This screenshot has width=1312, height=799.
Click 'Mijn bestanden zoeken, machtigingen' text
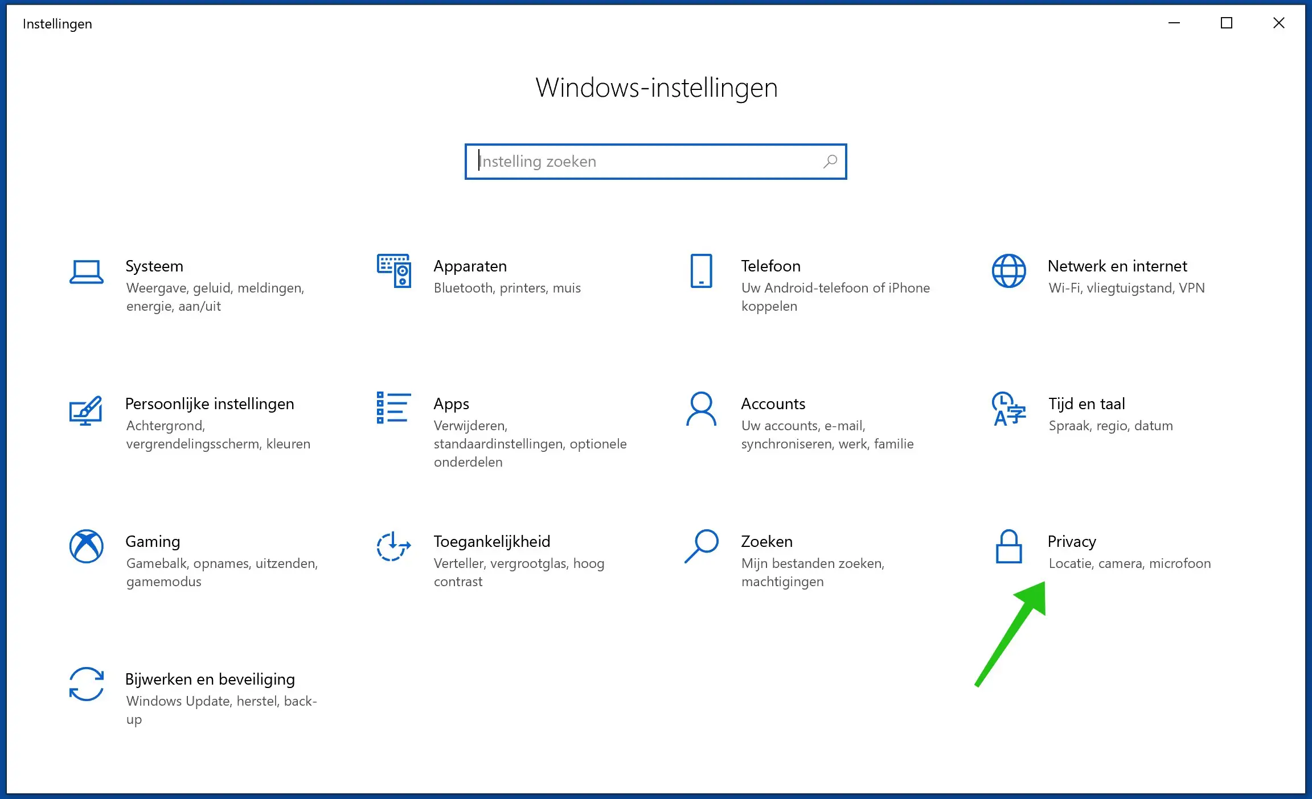pos(813,573)
